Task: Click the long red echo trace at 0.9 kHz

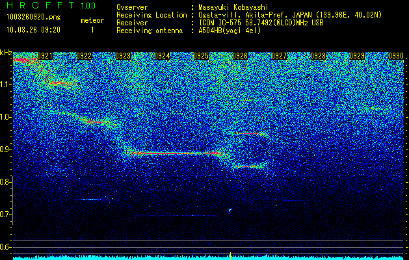Action: (x=176, y=153)
